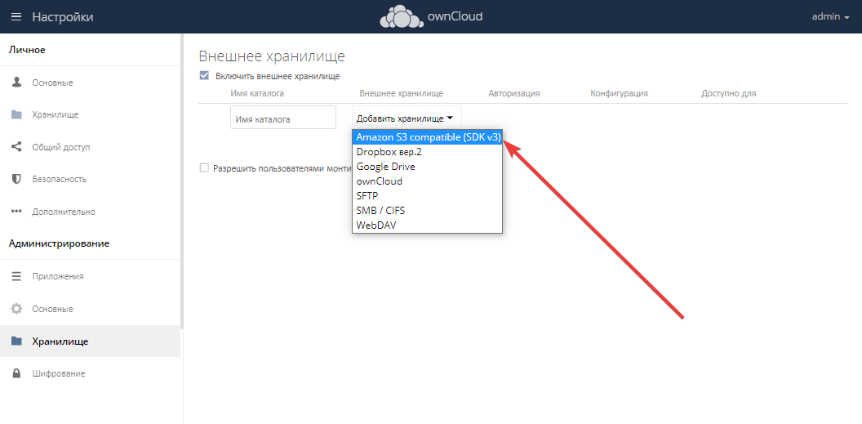Select SMB / CIFS storage option
Screen dimensions: 862x424
[x=427, y=210]
